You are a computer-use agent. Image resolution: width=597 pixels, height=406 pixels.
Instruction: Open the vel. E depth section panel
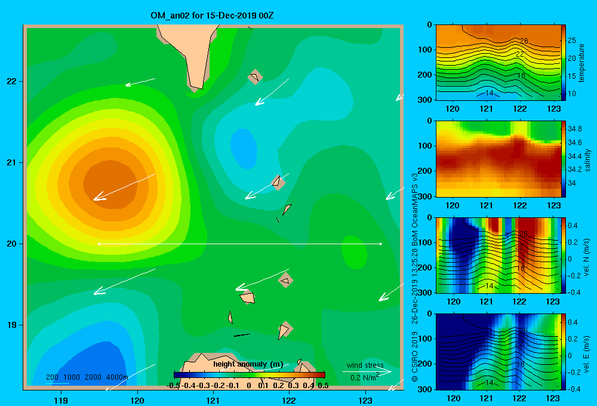coord(498,352)
